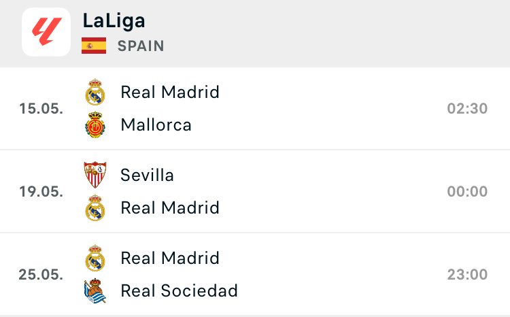Click the 02:30 kickoff time
This screenshot has width=510, height=317.
tap(467, 108)
